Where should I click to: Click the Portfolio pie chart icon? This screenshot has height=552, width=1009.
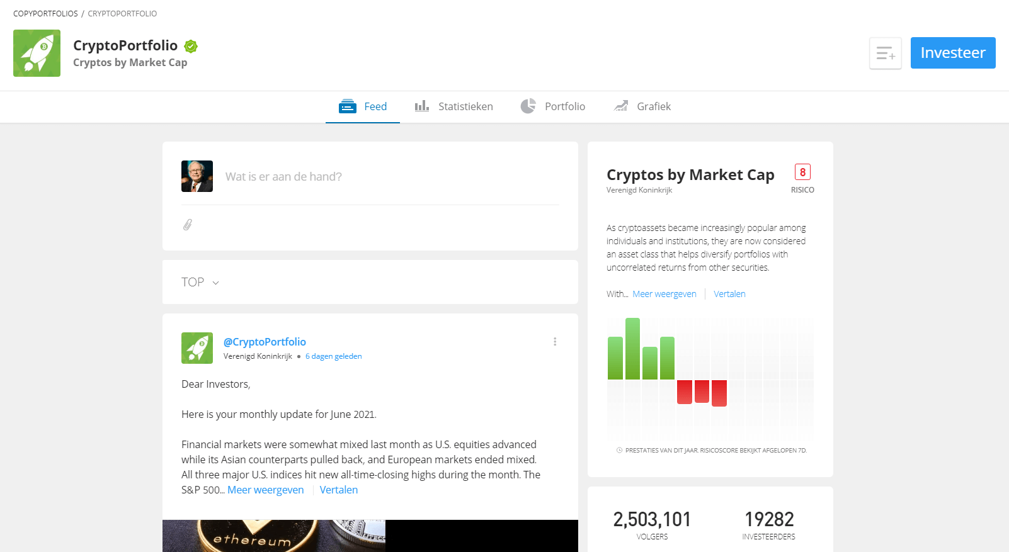pyautogui.click(x=528, y=106)
